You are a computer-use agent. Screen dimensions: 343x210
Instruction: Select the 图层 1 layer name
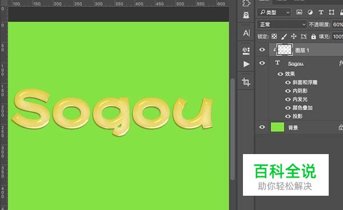point(302,50)
